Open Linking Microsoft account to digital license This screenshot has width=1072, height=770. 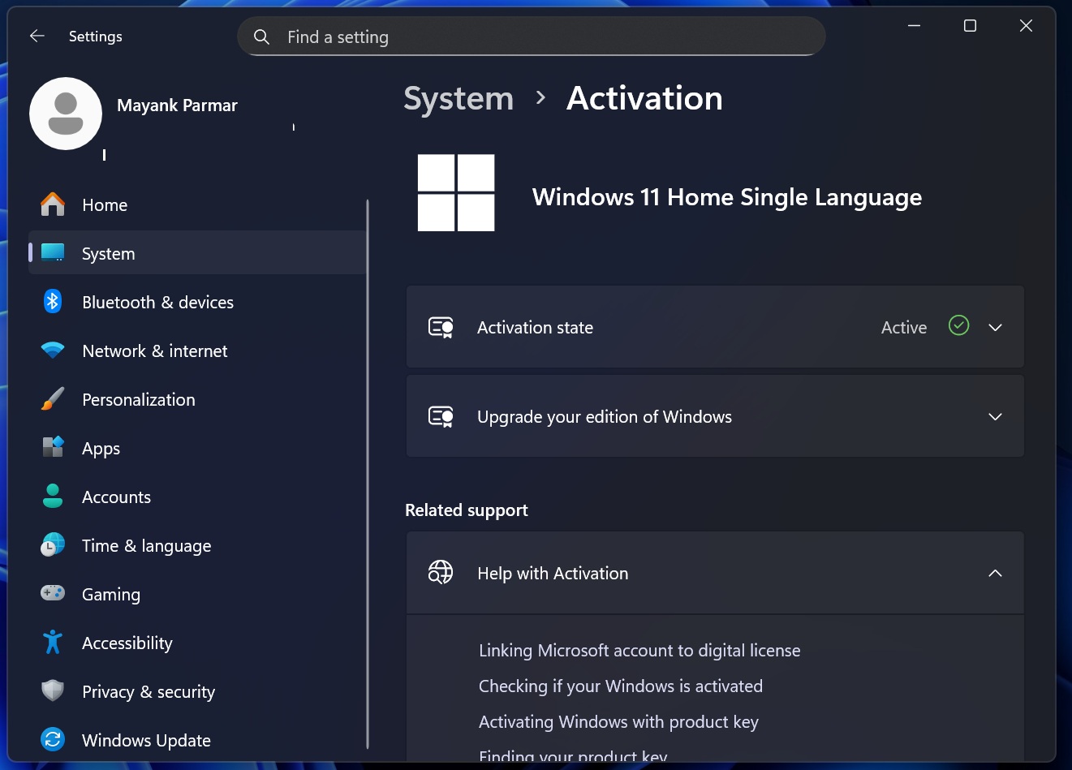click(x=639, y=650)
